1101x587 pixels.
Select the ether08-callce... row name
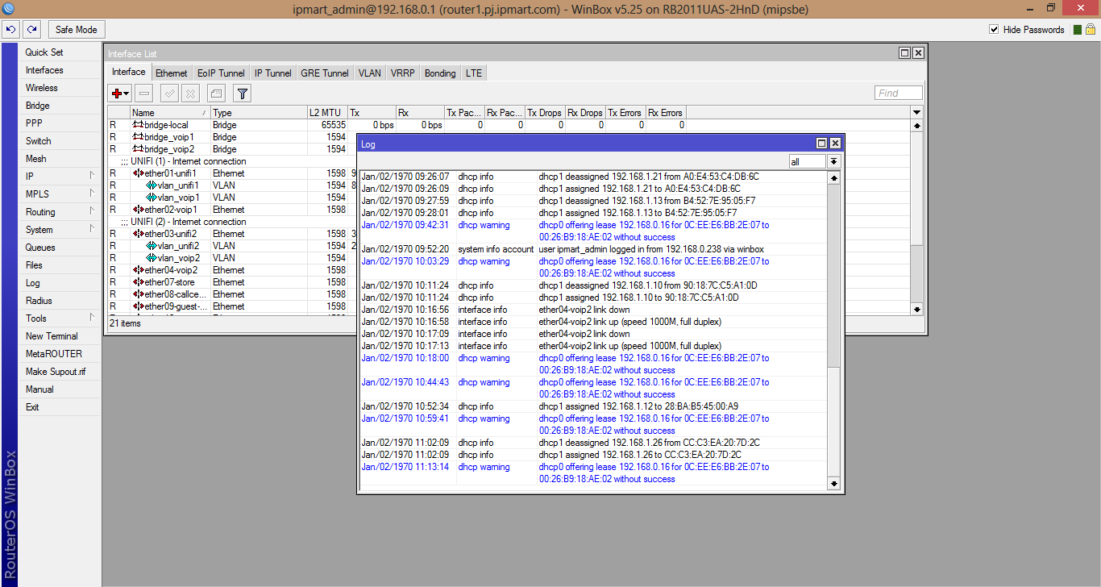pos(176,294)
